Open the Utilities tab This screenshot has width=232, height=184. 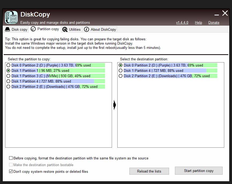pyautogui.click(x=71, y=29)
